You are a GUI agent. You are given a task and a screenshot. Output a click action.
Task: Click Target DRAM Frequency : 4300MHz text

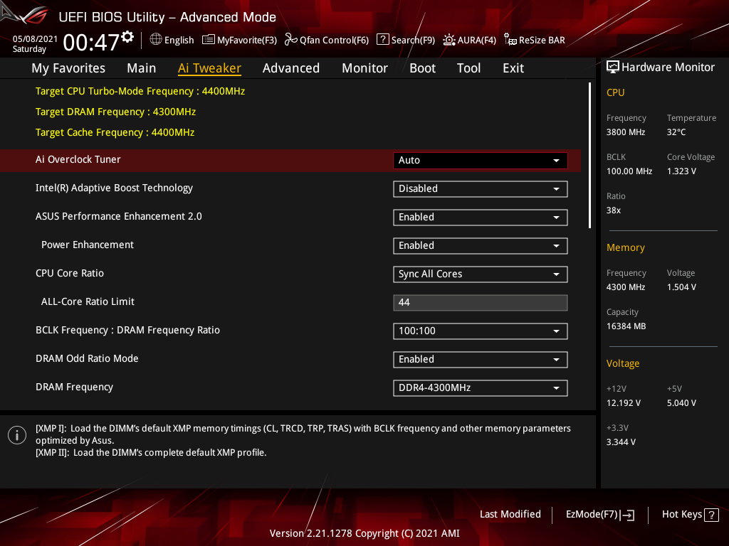point(116,112)
